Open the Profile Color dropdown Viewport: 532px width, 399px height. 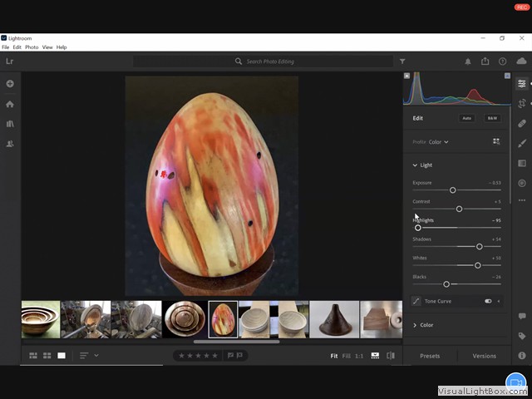438,142
